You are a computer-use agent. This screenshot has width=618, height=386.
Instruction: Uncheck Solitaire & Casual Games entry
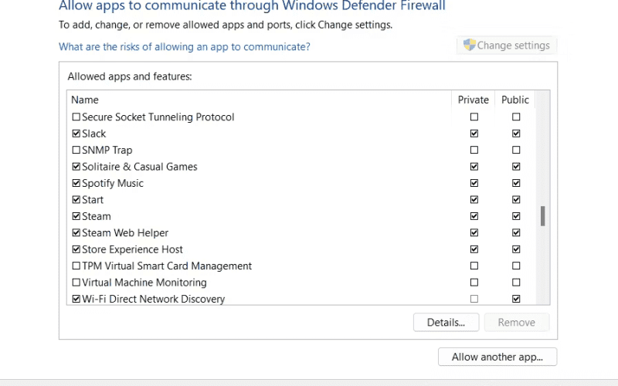[x=76, y=167]
